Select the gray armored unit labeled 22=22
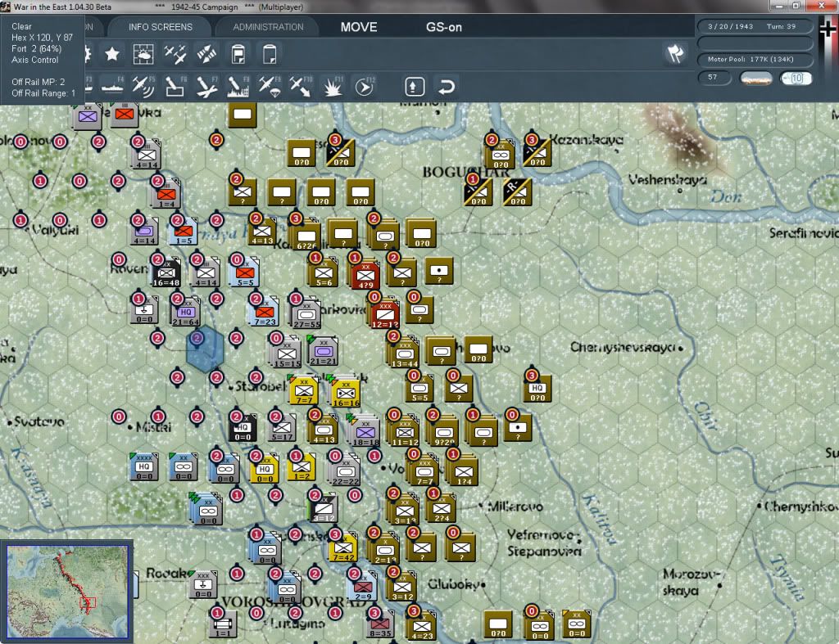This screenshot has height=644, width=839. click(x=345, y=471)
